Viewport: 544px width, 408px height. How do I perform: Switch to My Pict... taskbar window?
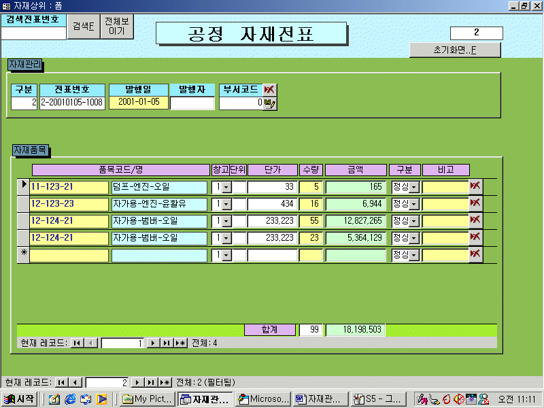pyautogui.click(x=147, y=399)
